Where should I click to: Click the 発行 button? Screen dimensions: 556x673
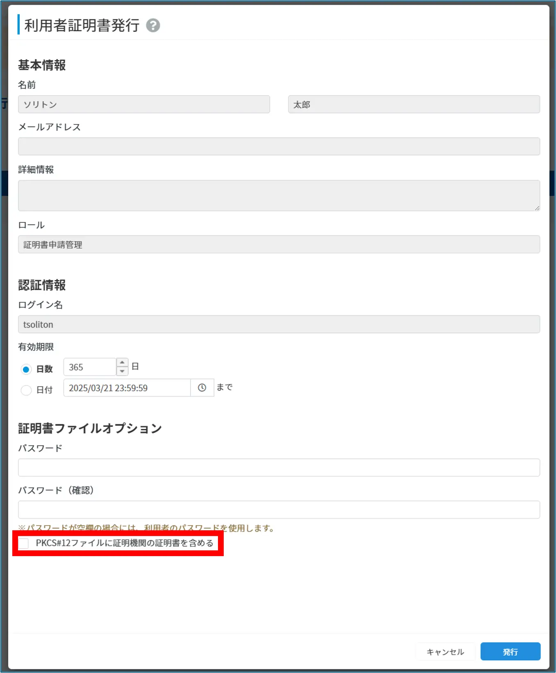tap(510, 652)
